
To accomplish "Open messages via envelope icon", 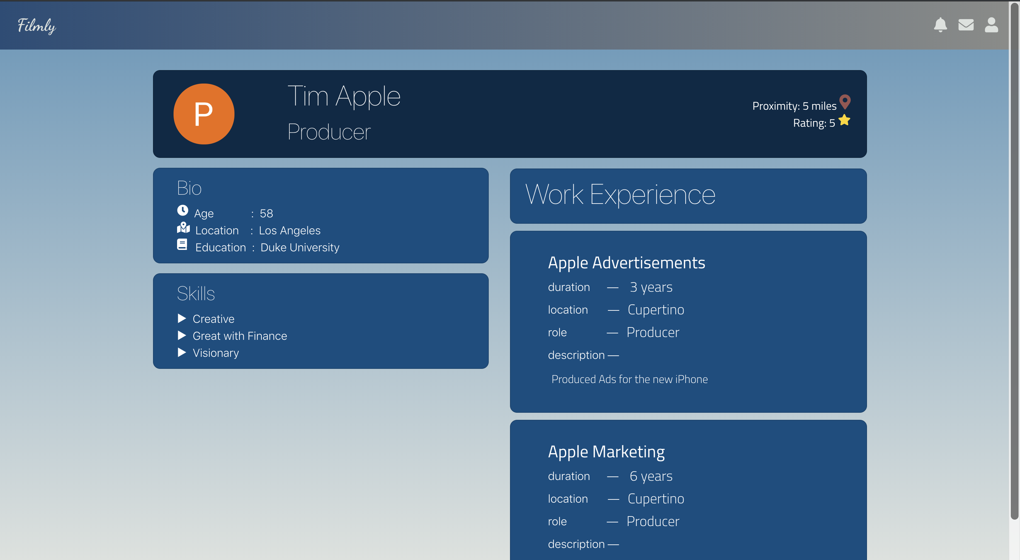I will pyautogui.click(x=965, y=25).
